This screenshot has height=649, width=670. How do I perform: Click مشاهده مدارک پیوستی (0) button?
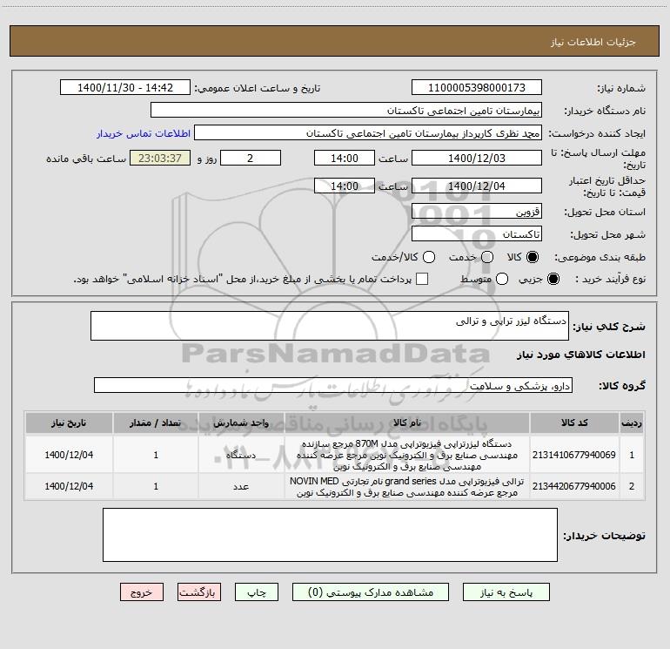371,592
